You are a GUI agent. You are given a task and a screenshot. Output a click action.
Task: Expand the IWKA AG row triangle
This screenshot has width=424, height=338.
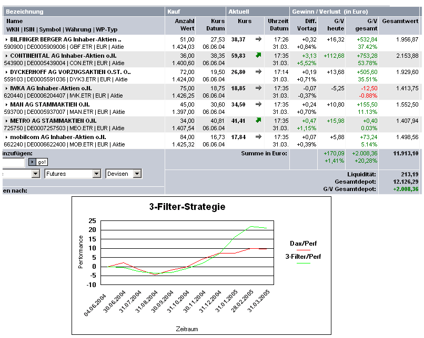point(6,88)
